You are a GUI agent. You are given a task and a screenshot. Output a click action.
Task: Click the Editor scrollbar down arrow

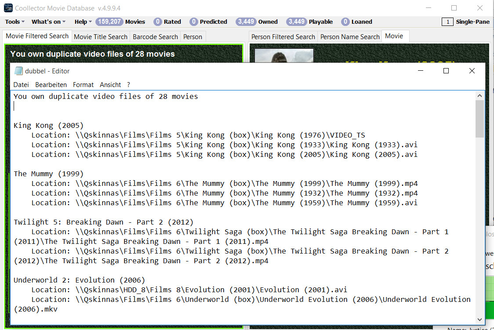point(479,319)
